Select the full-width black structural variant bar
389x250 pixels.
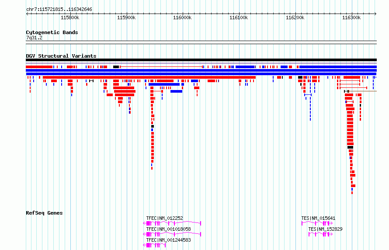(201, 60)
